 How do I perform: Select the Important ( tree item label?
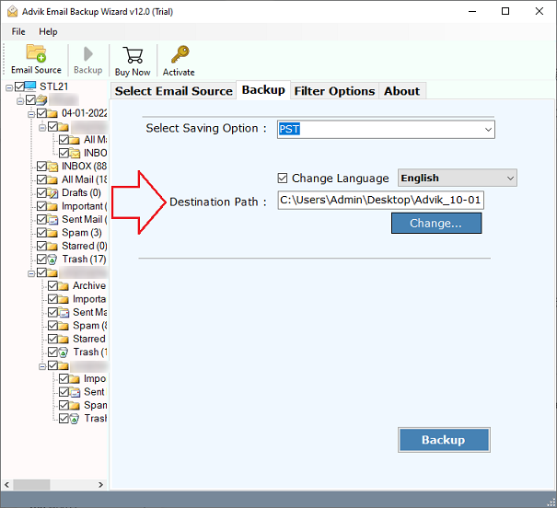pyautogui.click(x=84, y=206)
